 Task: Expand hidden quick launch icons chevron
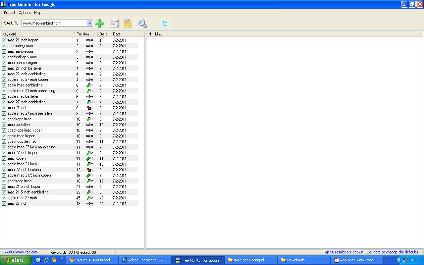point(62,258)
